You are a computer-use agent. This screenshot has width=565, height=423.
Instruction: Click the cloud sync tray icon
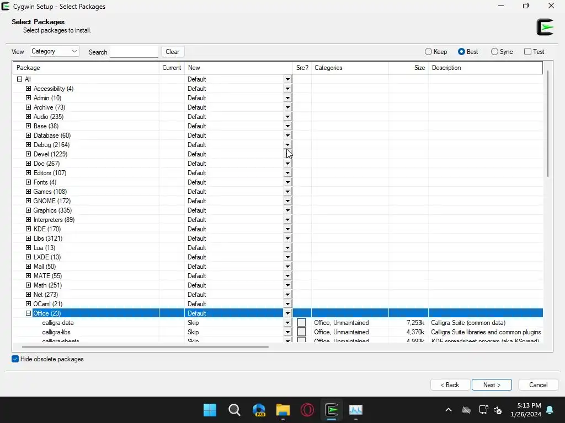pos(466,410)
